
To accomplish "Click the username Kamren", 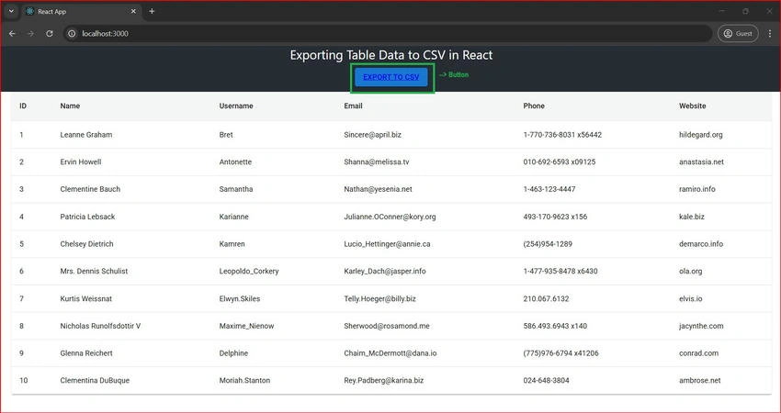I will 232,244.
